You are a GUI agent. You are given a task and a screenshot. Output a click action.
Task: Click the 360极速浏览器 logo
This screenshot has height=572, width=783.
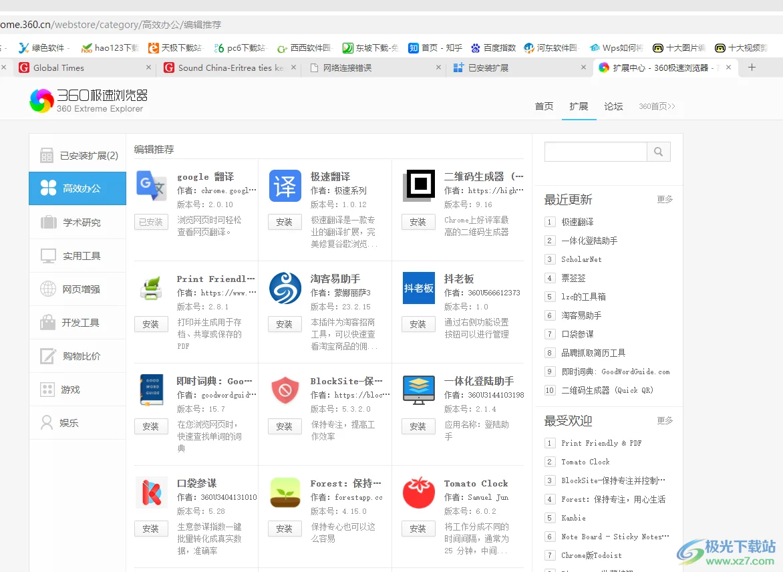[89, 100]
